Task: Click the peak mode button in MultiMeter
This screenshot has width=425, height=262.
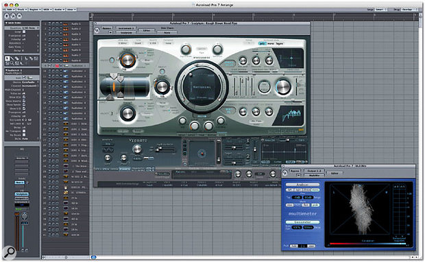Action: [315, 205]
